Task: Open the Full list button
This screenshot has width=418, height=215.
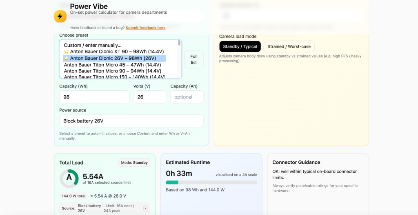Action: [x=194, y=59]
